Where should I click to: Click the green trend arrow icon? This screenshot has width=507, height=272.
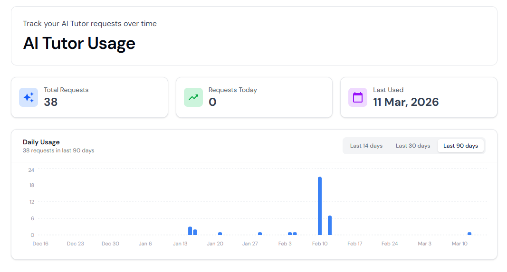click(x=193, y=97)
